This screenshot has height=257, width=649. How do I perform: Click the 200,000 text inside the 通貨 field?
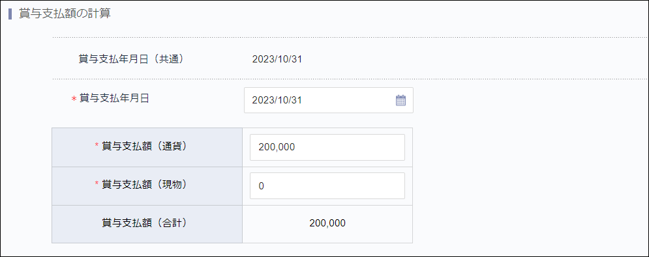click(x=277, y=147)
